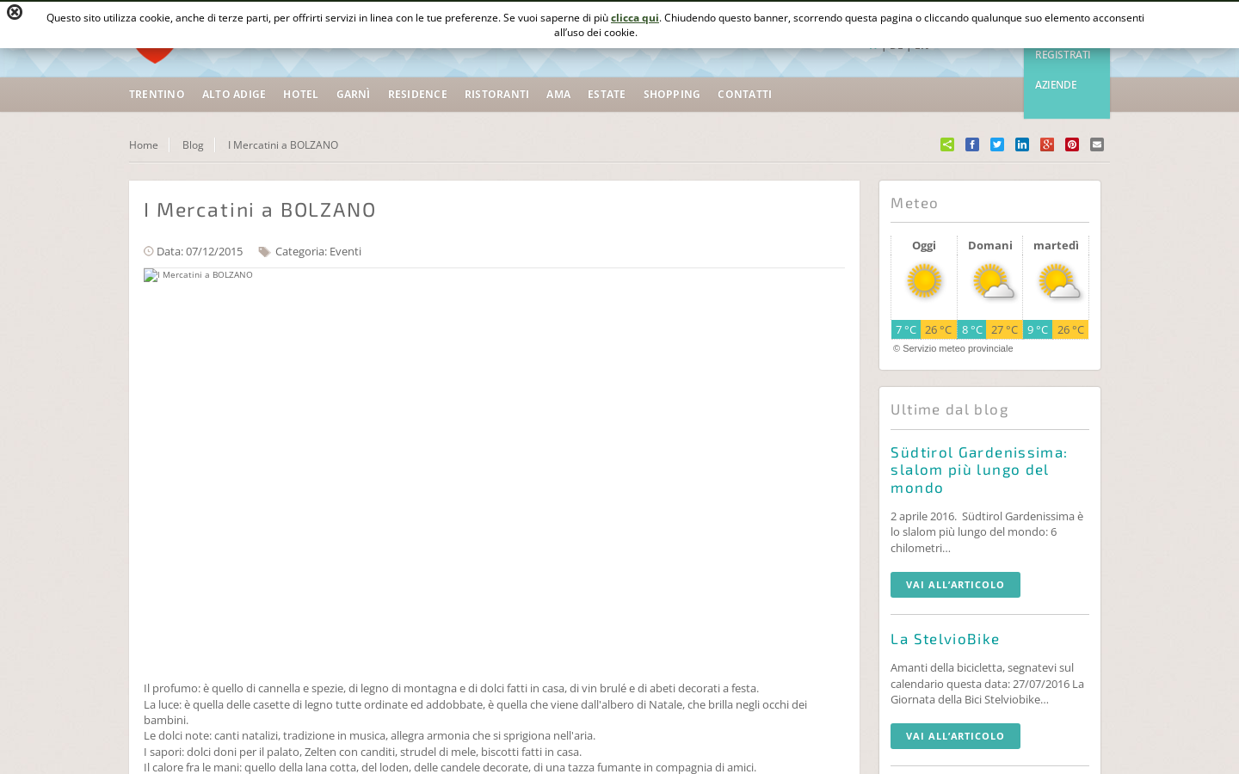
Task: Click 'I Mercatini a BOLZANO' article heading
Action: tap(260, 209)
